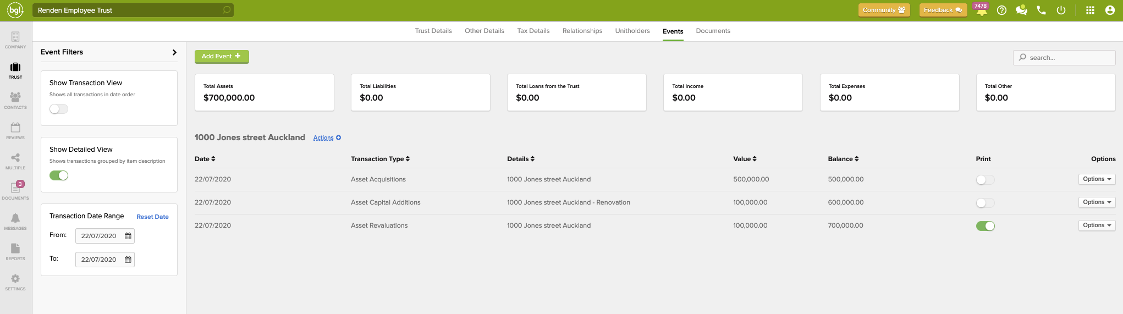Screen dimensions: 1123x314
Task: Click the Add Event button
Action: [x=222, y=57]
